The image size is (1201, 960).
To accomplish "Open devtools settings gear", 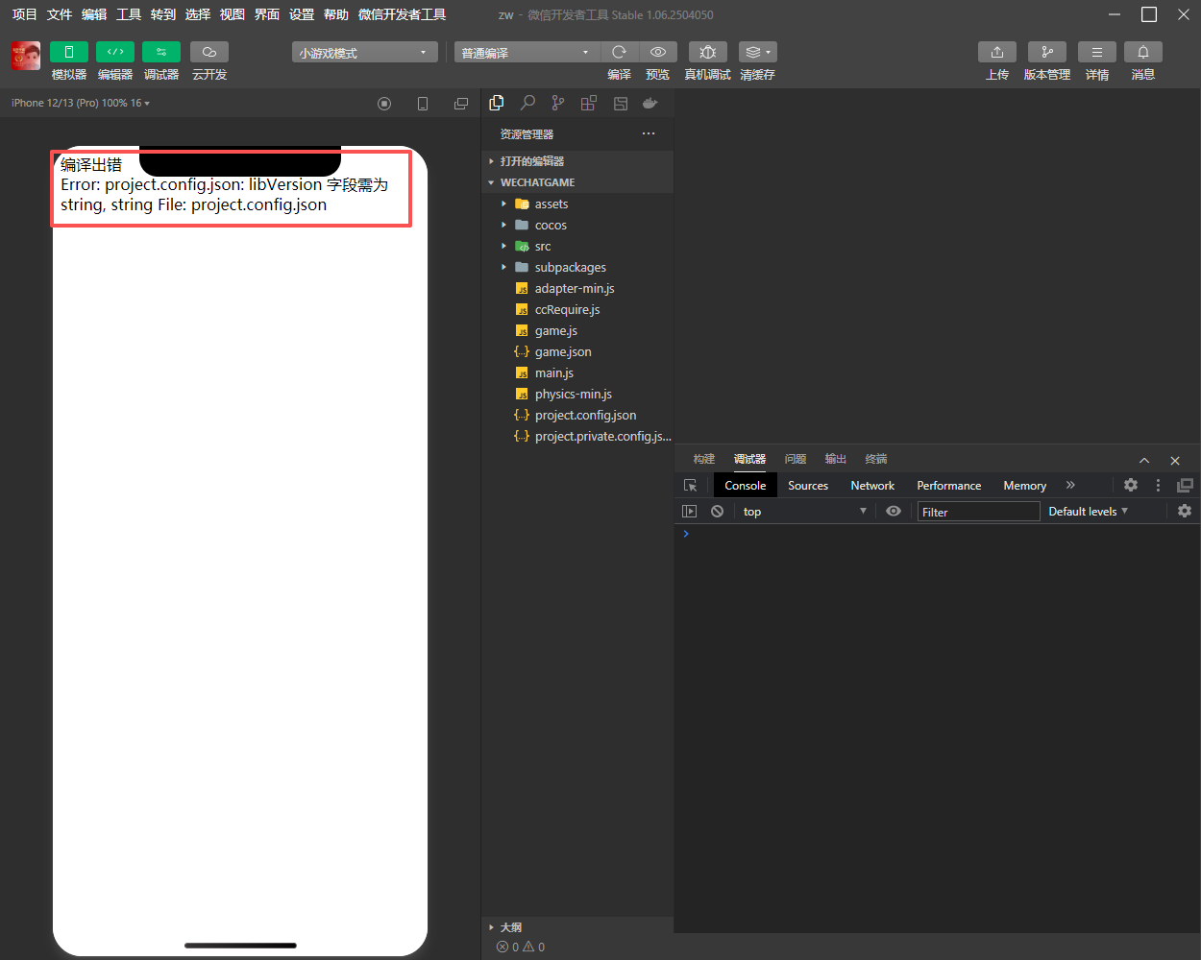I will click(1131, 486).
